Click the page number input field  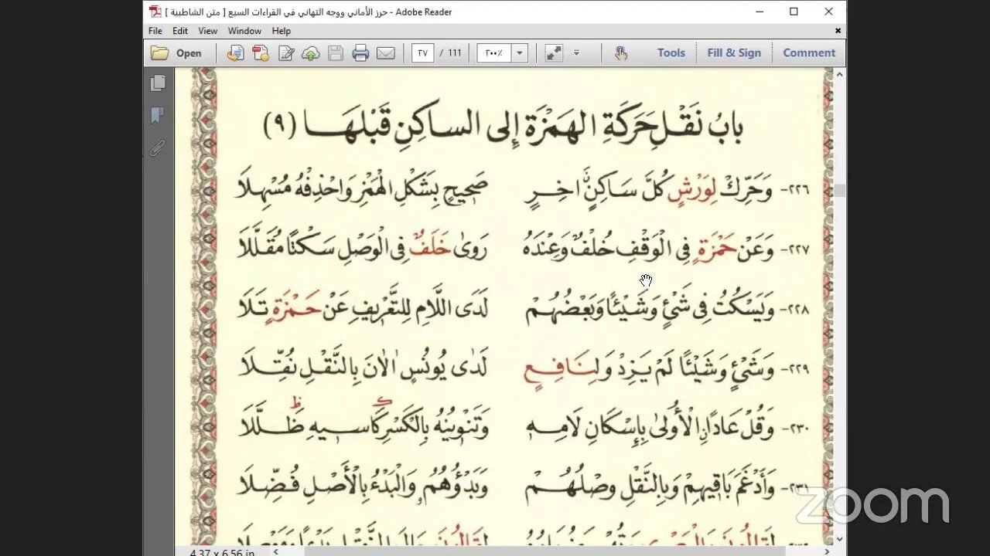pos(422,53)
